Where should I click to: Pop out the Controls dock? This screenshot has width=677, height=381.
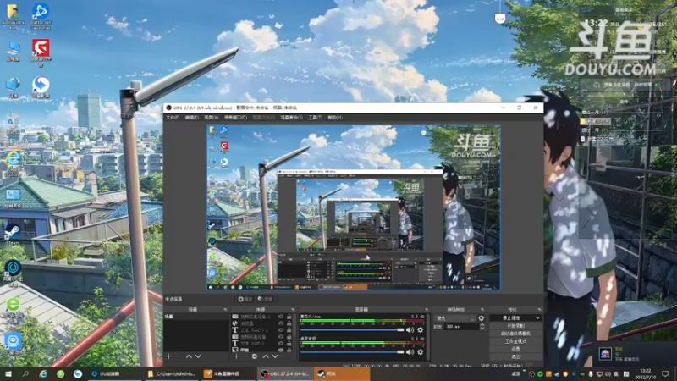point(539,310)
